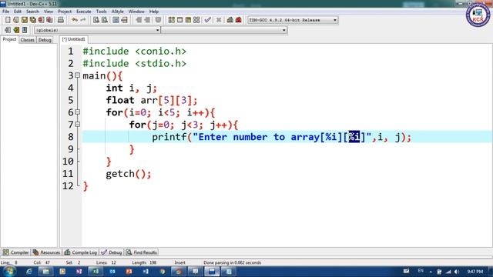
Task: Collapse the inner for-loop fold on line 7
Action: (77, 125)
